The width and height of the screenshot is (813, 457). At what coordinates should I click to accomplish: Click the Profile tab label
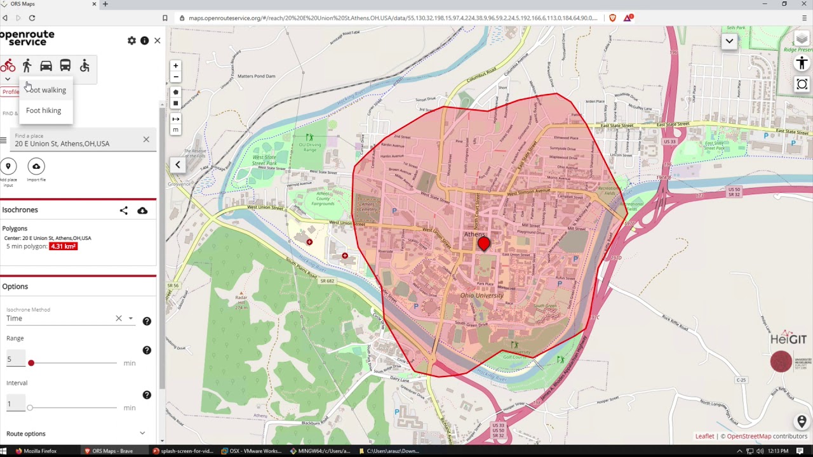point(11,91)
